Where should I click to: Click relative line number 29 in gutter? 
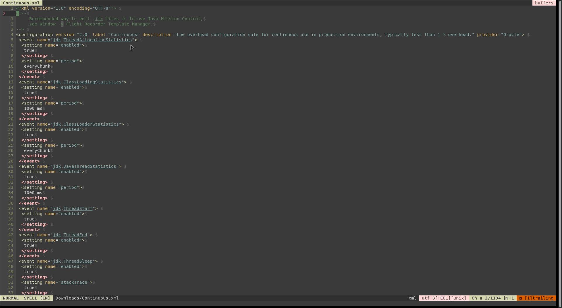point(11,166)
